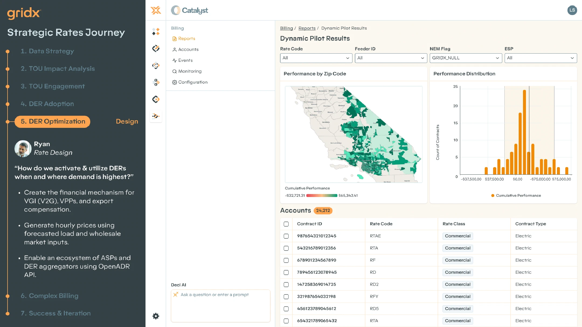Click the four-diamonds app icon in the icon rail
This screenshot has height=327, width=582.
pyautogui.click(x=156, y=31)
